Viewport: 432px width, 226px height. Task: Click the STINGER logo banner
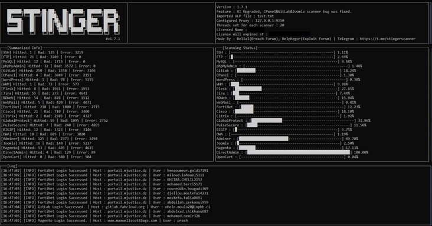click(63, 21)
